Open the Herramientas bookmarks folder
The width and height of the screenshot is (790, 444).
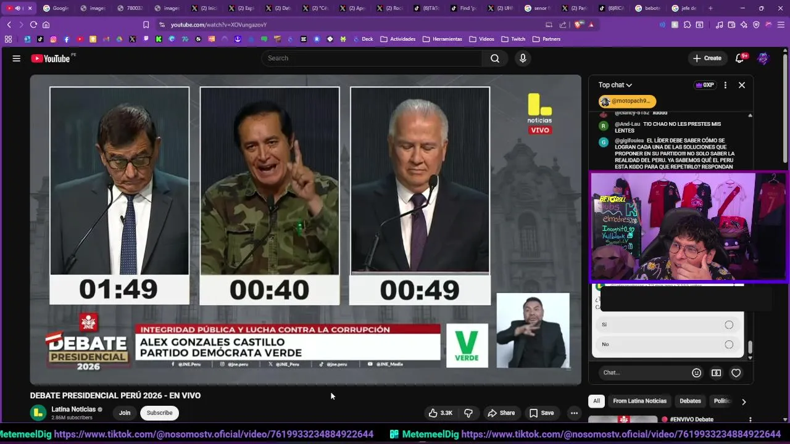[x=442, y=39]
